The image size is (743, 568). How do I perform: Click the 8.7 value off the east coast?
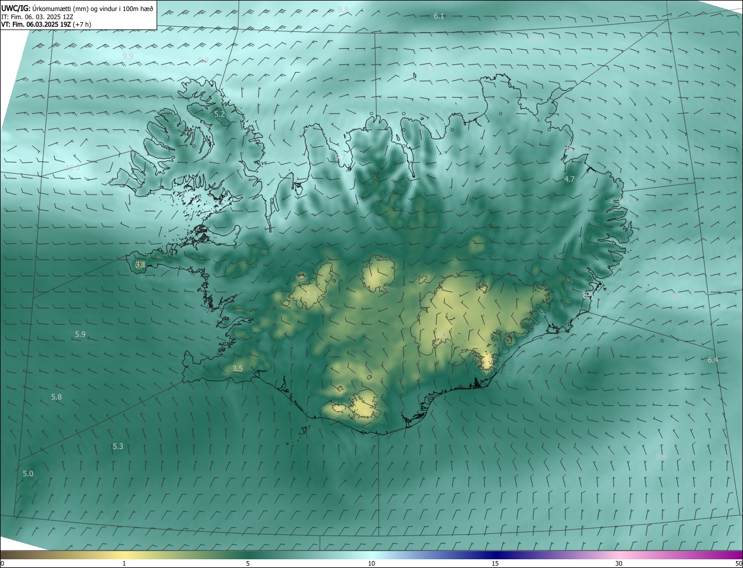676,297
